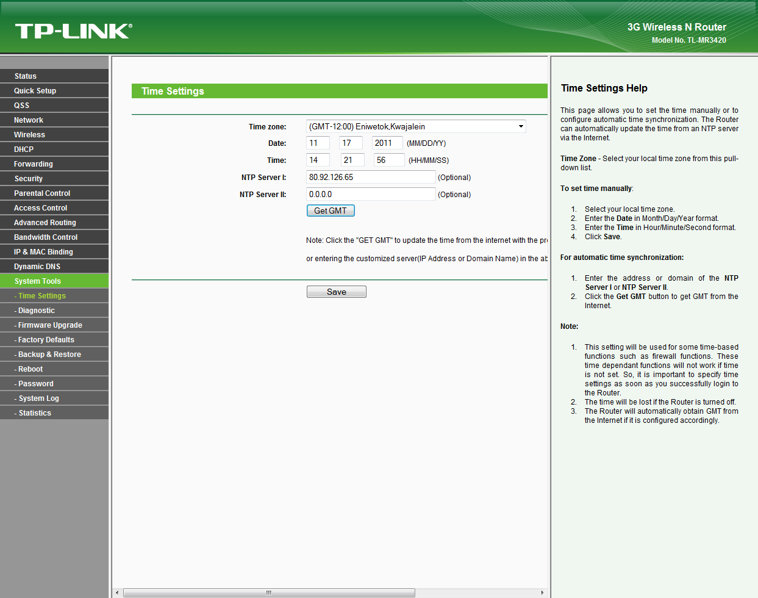Click the NTP Server I input field
This screenshot has width=758, height=598.
click(370, 177)
